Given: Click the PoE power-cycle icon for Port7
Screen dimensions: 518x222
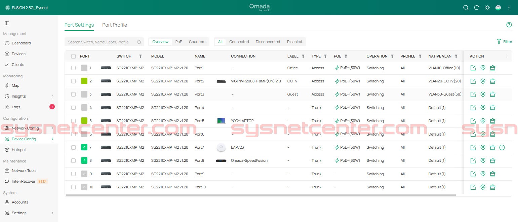Looking at the screenshot, I should tap(502, 147).
